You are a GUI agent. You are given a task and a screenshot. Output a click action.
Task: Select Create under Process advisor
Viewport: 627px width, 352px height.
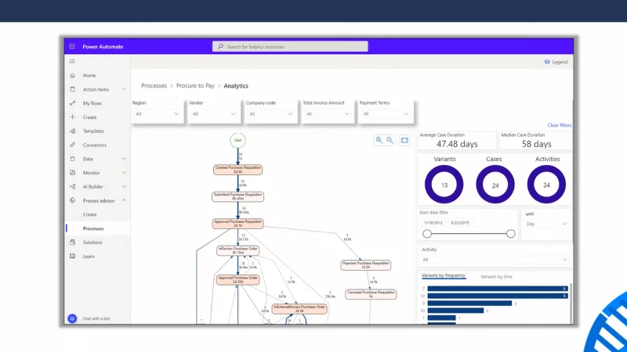(89, 214)
